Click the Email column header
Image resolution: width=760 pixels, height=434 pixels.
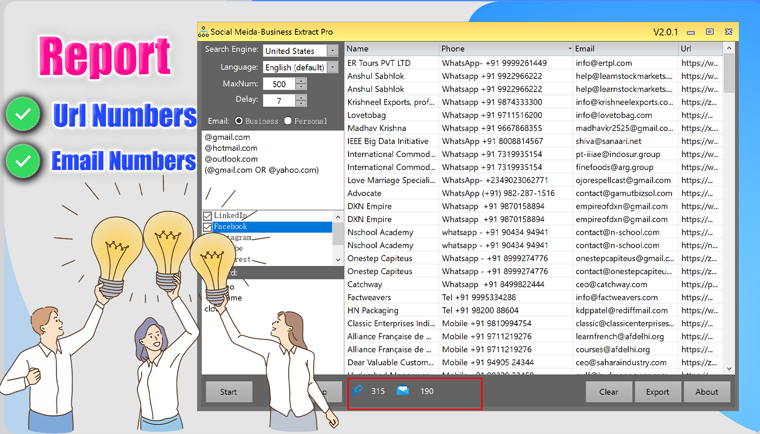(625, 49)
